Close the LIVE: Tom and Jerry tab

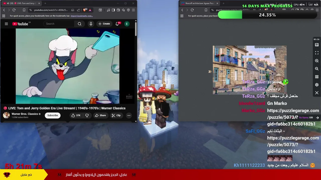pos(39,3)
